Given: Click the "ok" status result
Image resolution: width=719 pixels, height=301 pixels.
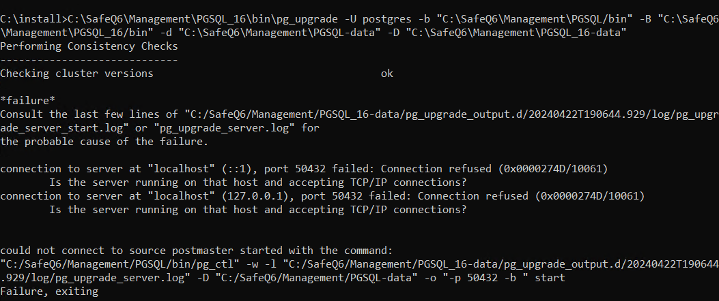Looking at the screenshot, I should [x=387, y=73].
